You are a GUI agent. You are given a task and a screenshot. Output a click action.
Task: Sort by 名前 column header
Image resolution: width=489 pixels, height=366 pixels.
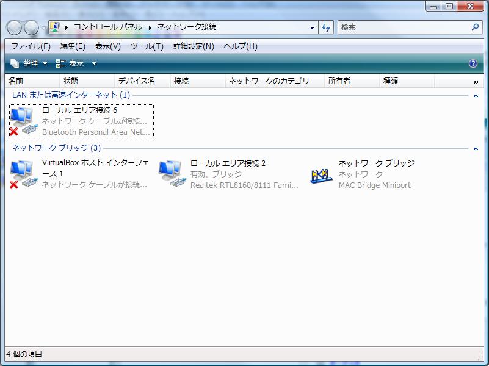[x=32, y=81]
